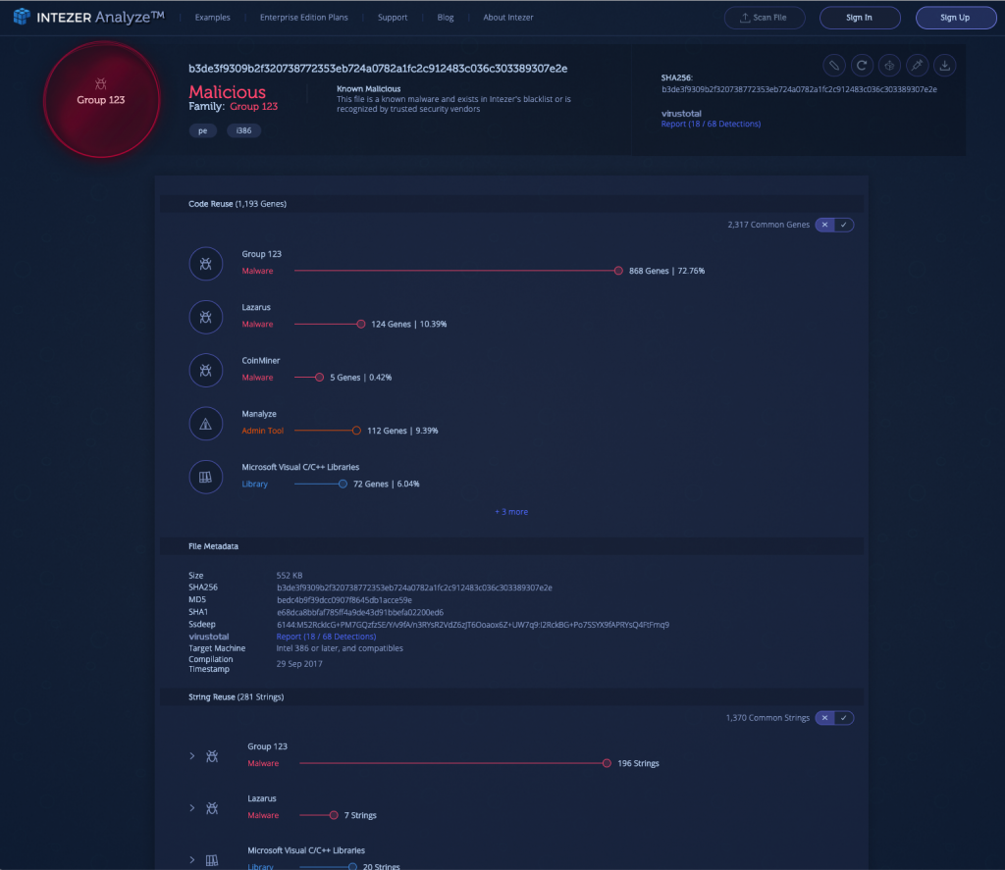This screenshot has width=1005, height=870.
Task: Expand Microsoft Visual C/C++ Libraries strings row
Action: pyautogui.click(x=192, y=860)
